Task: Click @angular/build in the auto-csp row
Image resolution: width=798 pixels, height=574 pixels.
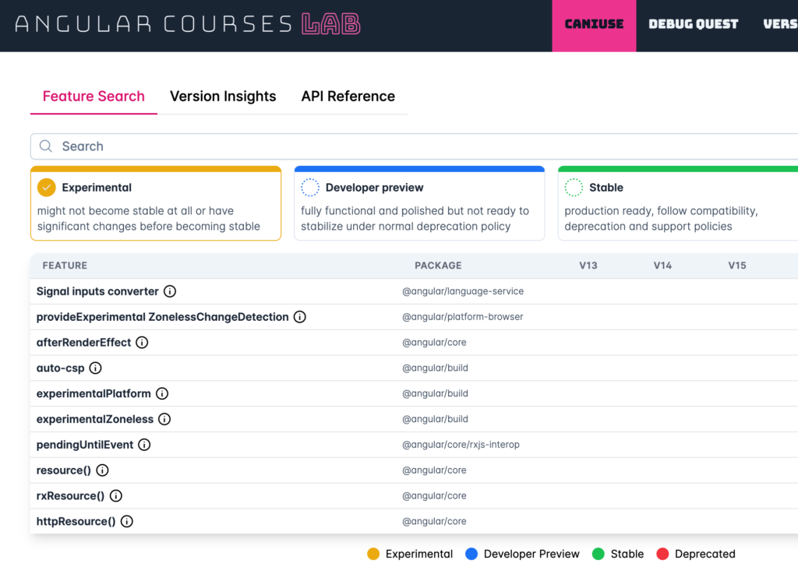Action: coord(435,368)
